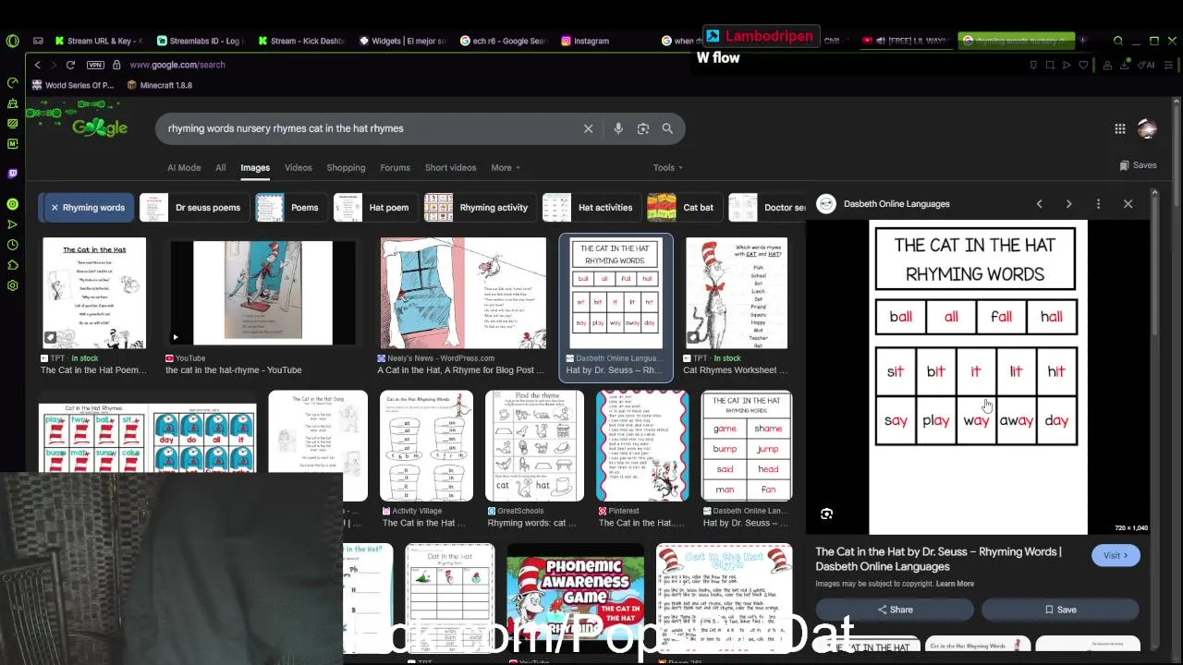Open Twitch panel in the sidebar

tap(12, 173)
